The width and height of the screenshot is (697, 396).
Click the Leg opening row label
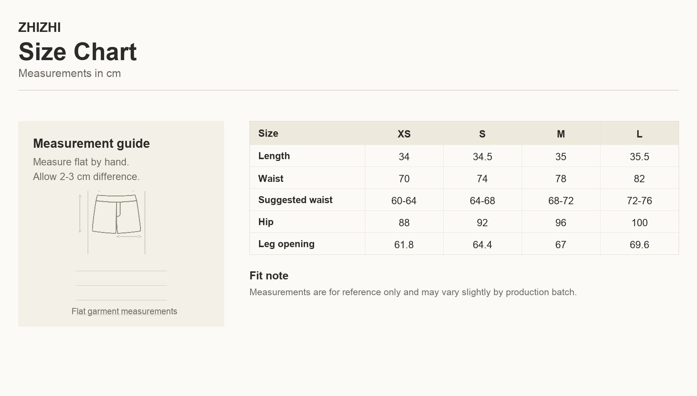pos(286,244)
